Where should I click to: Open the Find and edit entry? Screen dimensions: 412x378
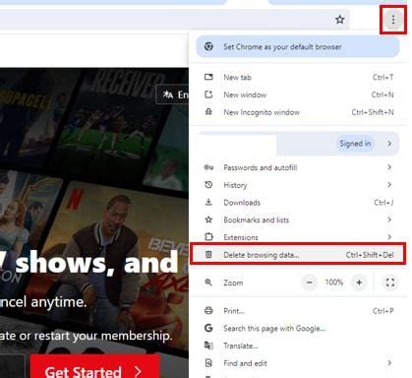[x=298, y=363]
